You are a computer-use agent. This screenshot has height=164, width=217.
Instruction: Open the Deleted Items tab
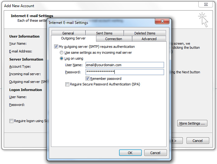coord(145,33)
